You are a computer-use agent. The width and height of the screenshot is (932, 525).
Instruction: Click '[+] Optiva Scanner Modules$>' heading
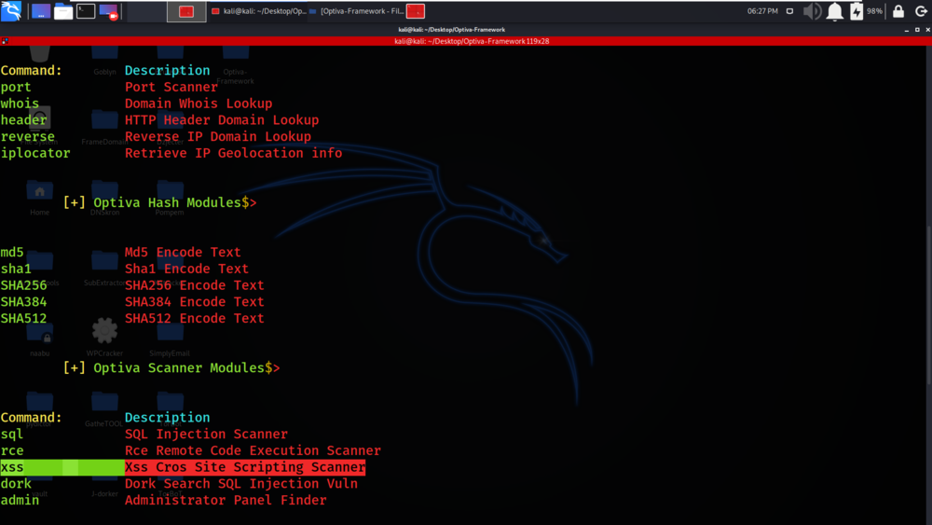pyautogui.click(x=171, y=368)
